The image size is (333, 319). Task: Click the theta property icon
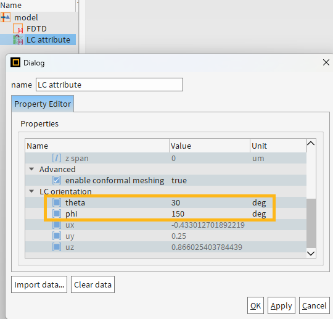[x=57, y=202]
